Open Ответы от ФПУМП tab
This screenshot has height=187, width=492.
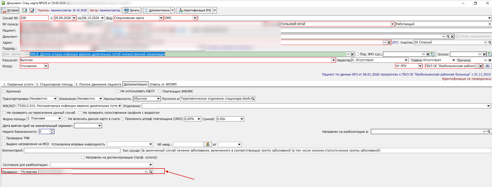[163, 84]
